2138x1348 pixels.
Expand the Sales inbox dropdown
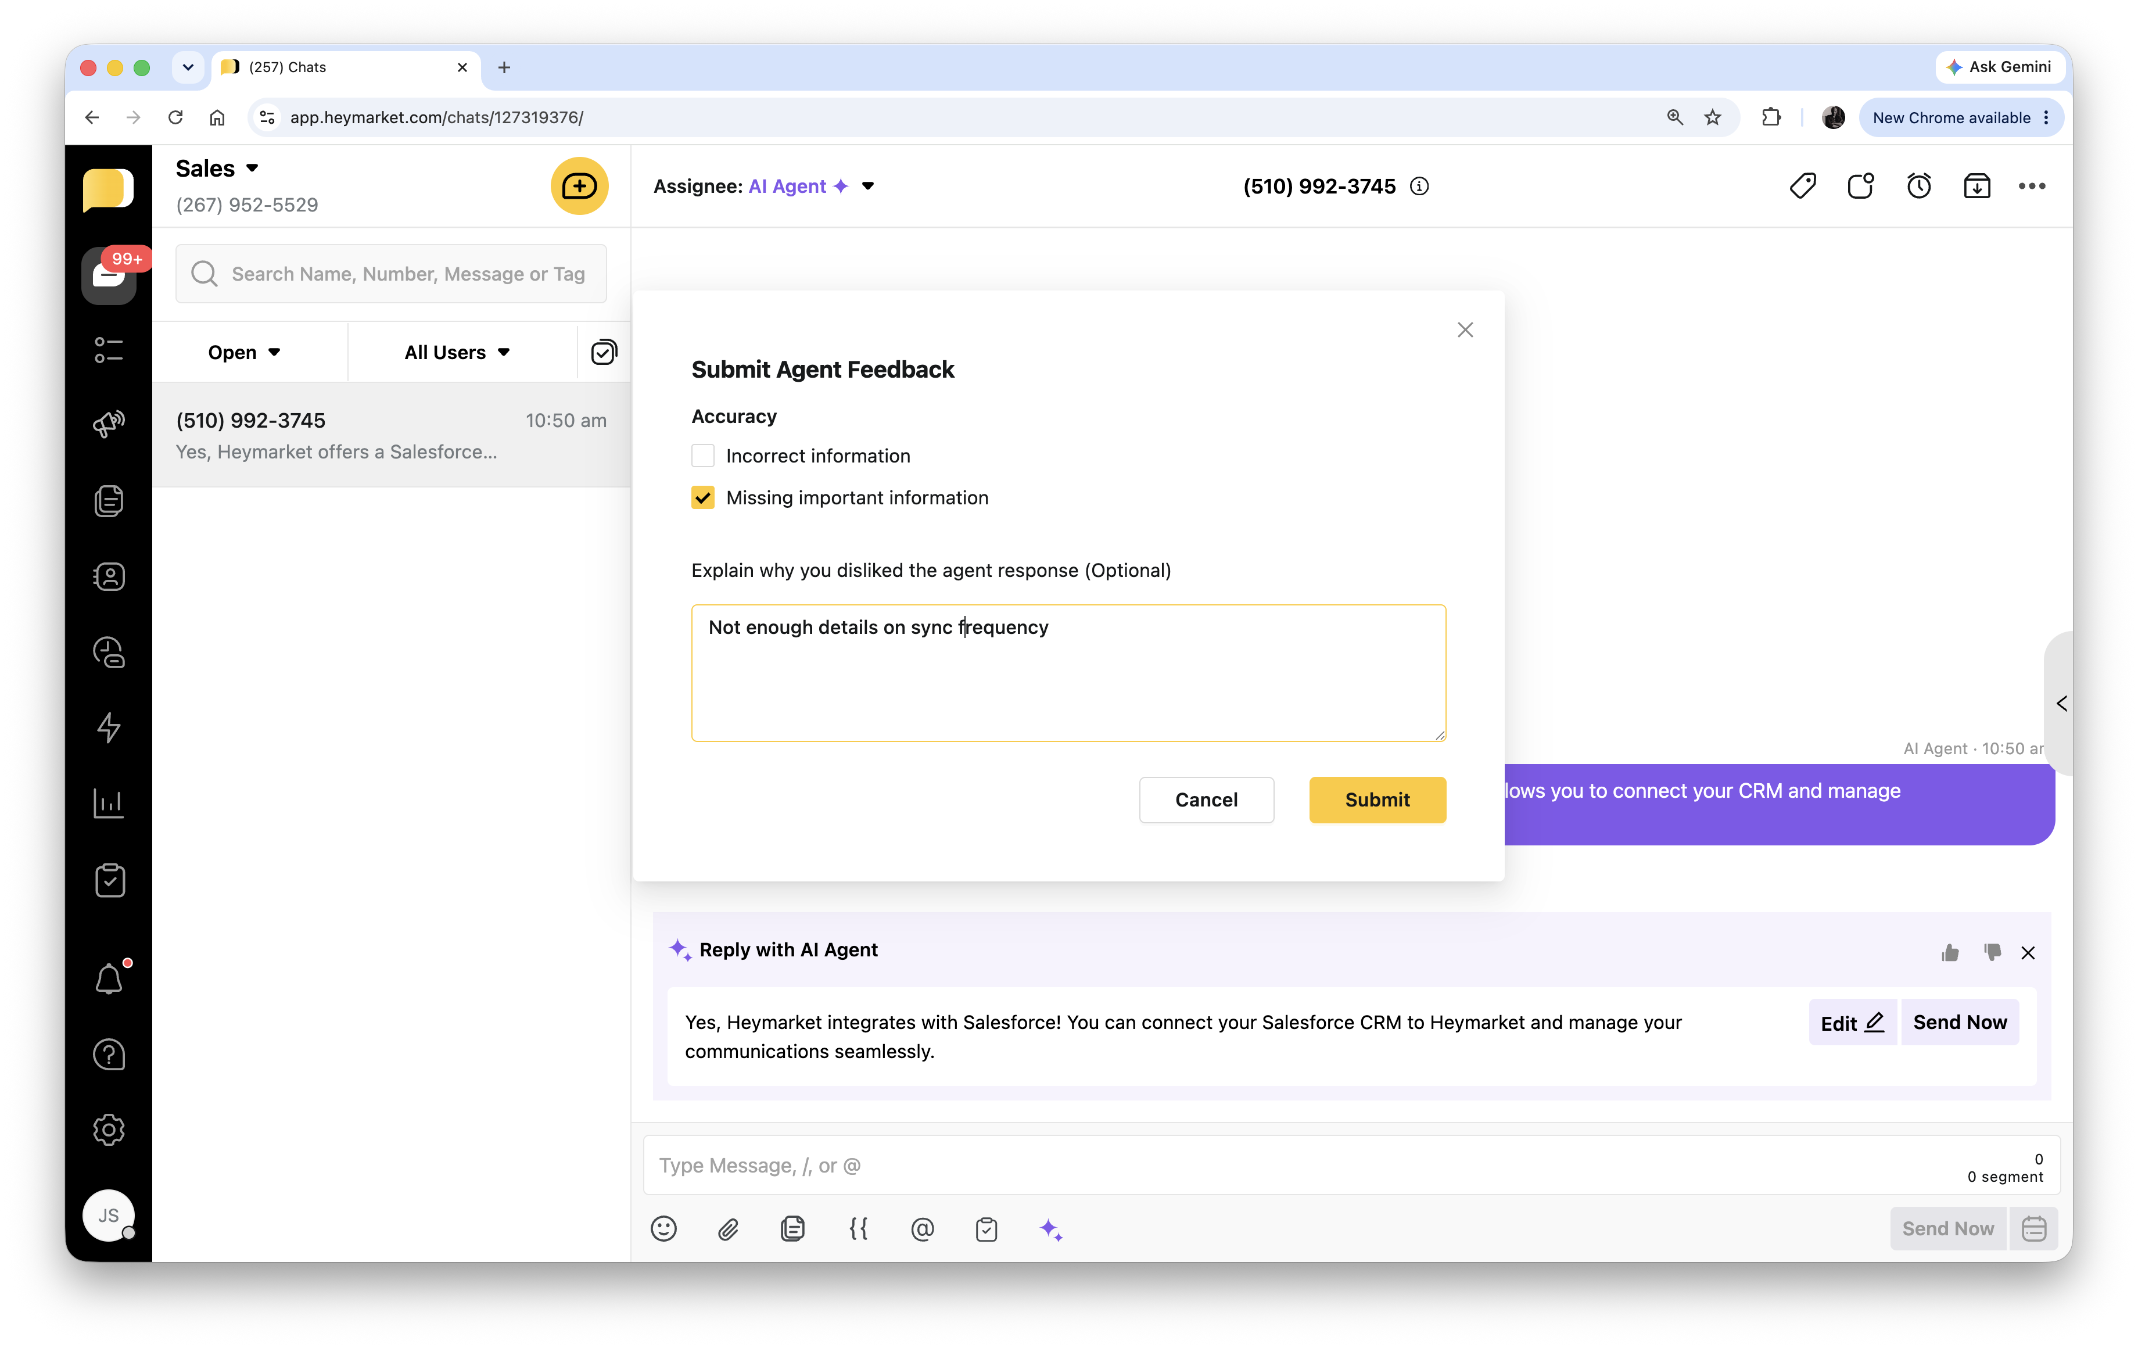252,168
